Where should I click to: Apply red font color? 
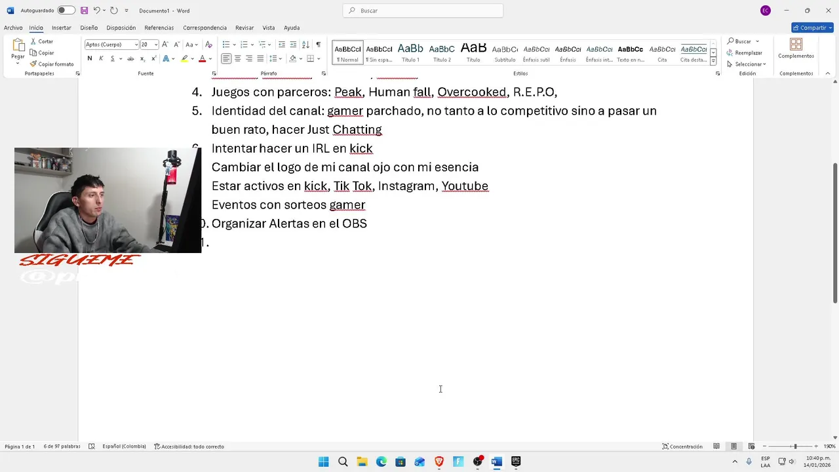[x=202, y=58]
